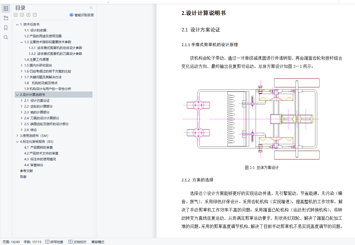
Task: Expand the '3.使用说明书（SM）' outline section
Action: tap(17, 136)
